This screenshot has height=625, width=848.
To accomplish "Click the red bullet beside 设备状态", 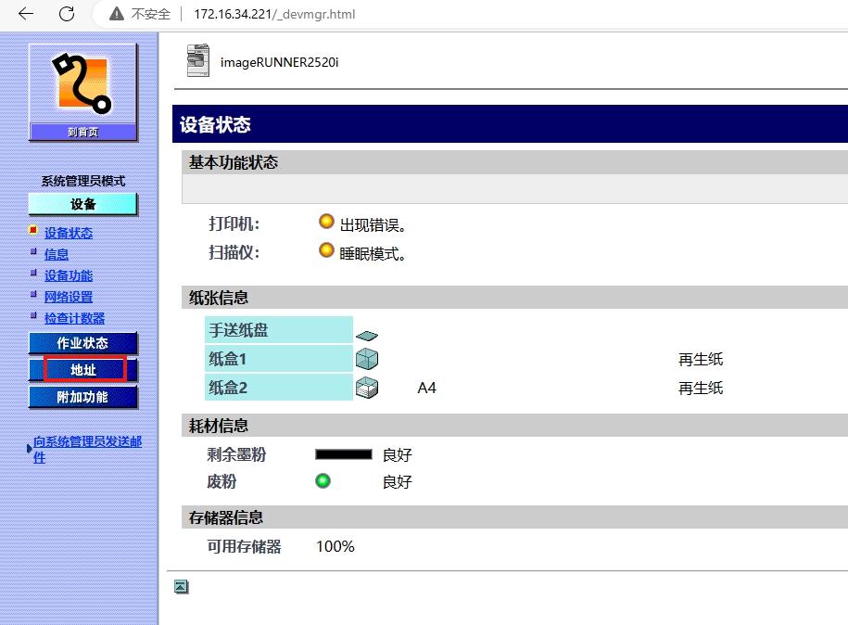I will tap(33, 230).
